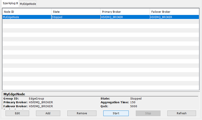The image size is (202, 120).
Task: Click the Failover Broker column header
Action: pyautogui.click(x=174, y=12)
